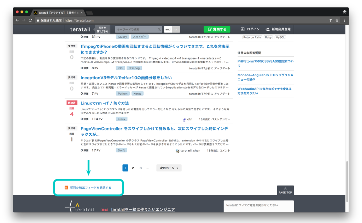362x223 pixels.
Task: Click the 新規会員登録 link
Action: 278,29
